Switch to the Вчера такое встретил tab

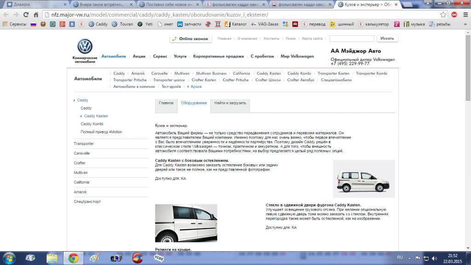103,5
